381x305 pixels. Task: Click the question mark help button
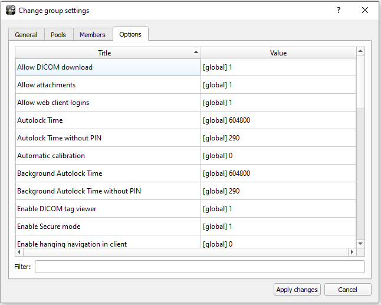coord(339,11)
